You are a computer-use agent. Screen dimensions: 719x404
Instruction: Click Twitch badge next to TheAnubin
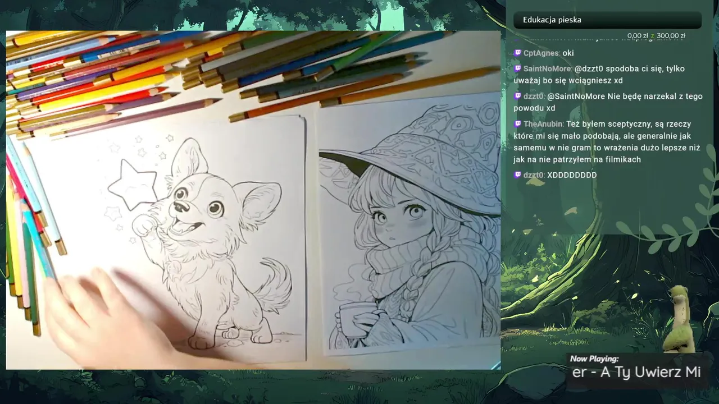[x=517, y=124]
